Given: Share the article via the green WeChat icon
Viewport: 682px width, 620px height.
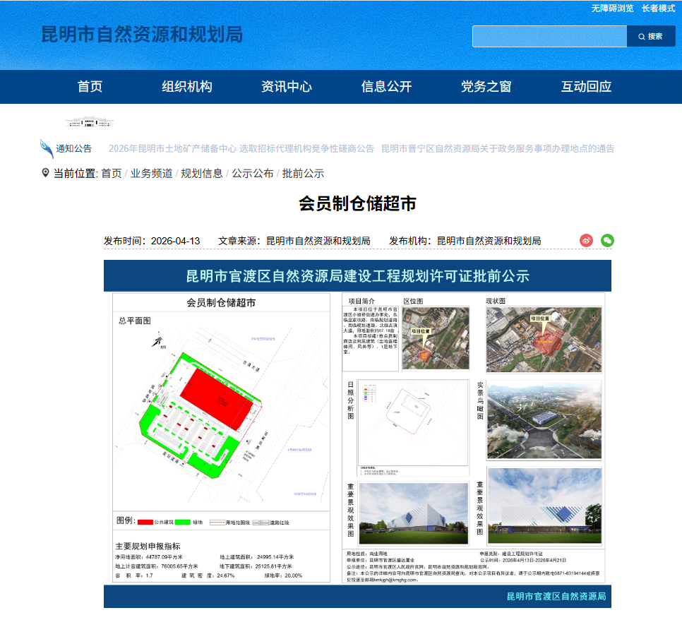Looking at the screenshot, I should (606, 240).
